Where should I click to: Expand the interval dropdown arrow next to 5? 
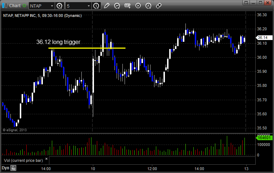89,6
